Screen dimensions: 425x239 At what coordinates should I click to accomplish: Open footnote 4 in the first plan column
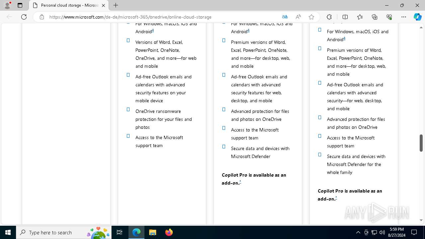153,31
